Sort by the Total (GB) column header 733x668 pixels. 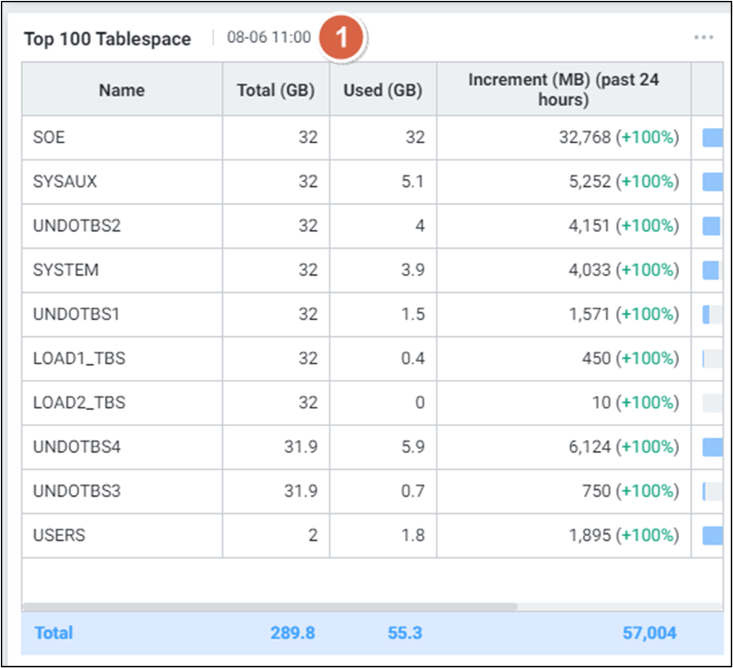276,90
